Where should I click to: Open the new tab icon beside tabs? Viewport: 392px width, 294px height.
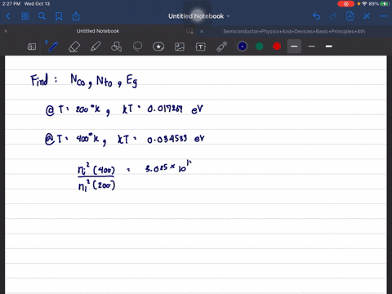(x=189, y=31)
